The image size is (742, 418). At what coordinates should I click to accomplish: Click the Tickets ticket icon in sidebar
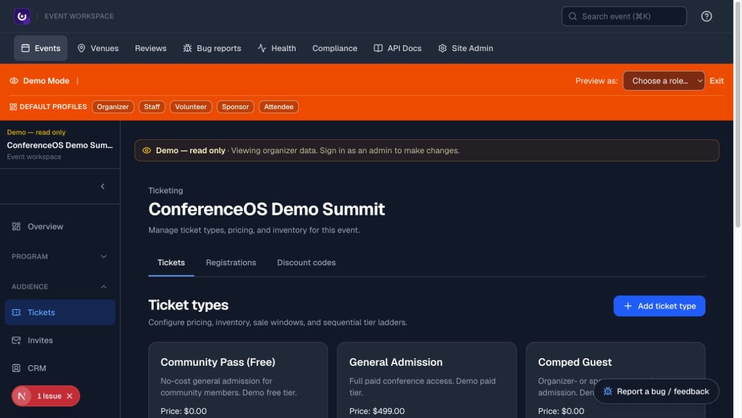coord(16,312)
